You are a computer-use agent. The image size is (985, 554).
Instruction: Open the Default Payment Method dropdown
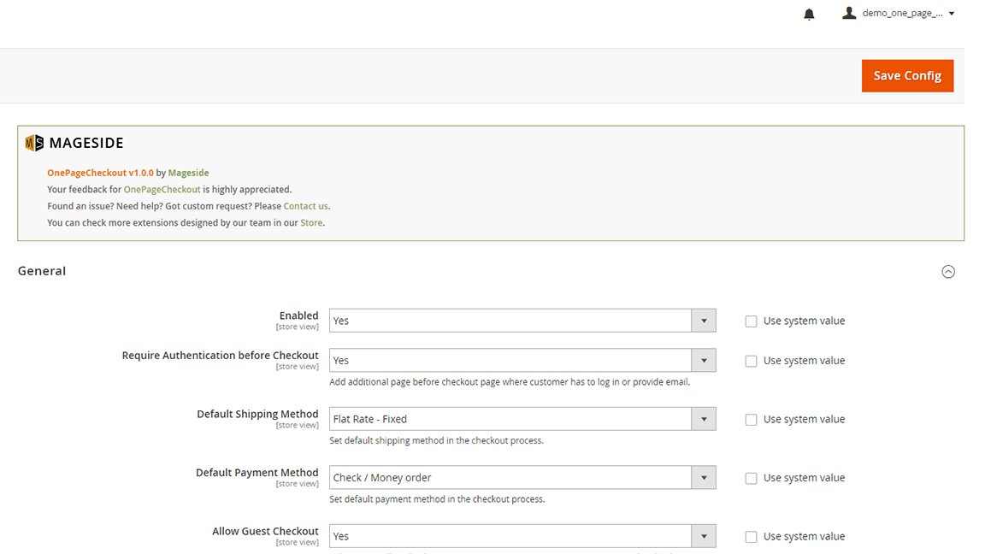(x=522, y=477)
